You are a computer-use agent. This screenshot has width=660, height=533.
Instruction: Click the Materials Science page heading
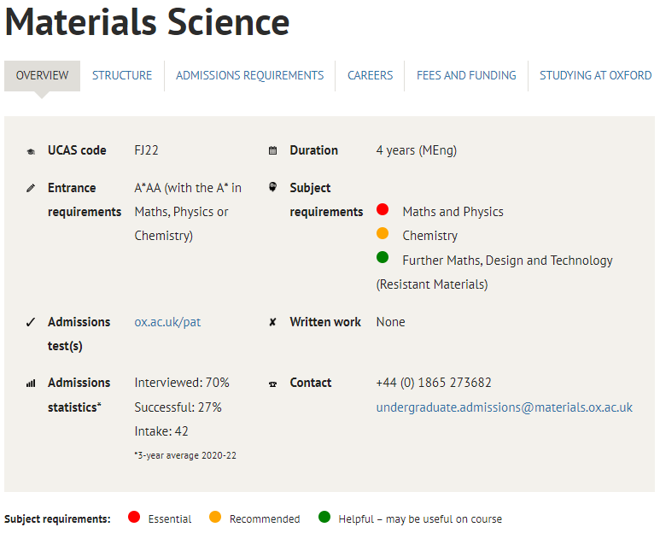click(x=147, y=23)
